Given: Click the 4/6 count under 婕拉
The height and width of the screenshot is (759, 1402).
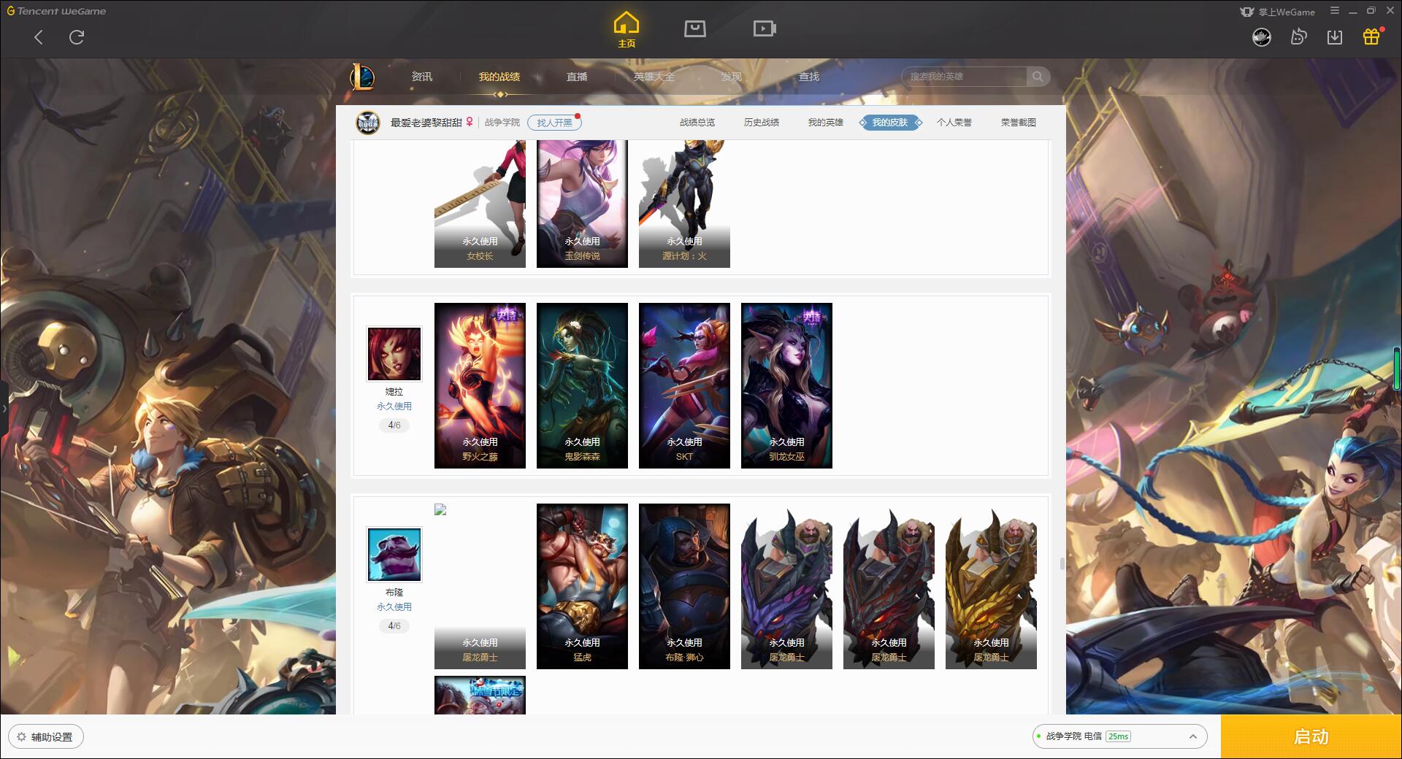Looking at the screenshot, I should pos(394,425).
